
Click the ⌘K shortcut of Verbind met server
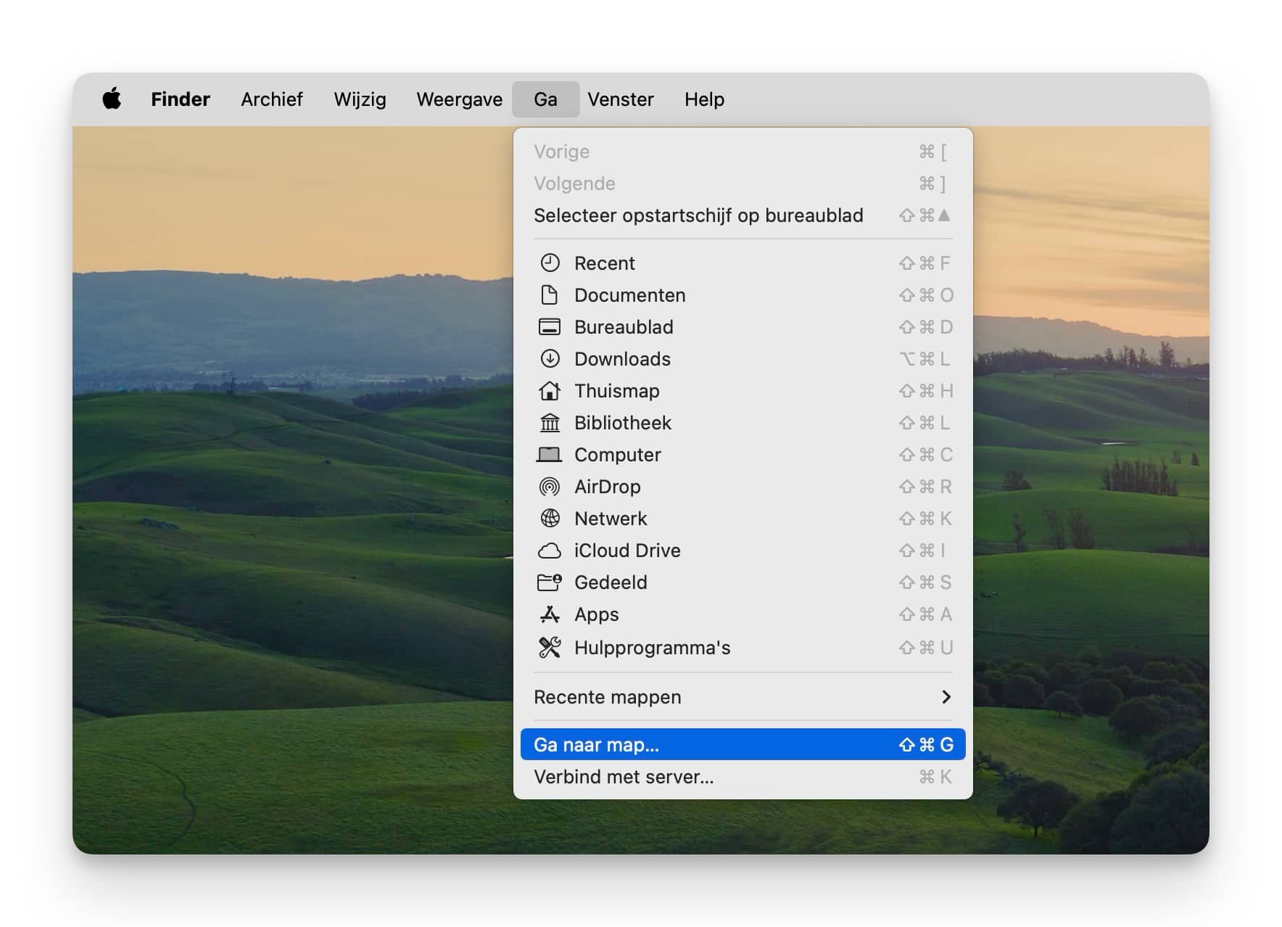coord(935,776)
